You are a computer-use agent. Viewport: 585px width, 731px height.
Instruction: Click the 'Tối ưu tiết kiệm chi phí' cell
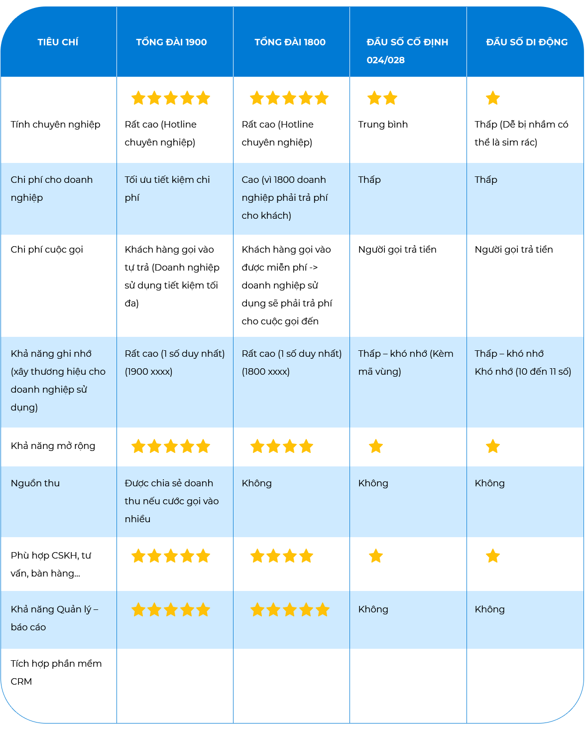[167, 188]
